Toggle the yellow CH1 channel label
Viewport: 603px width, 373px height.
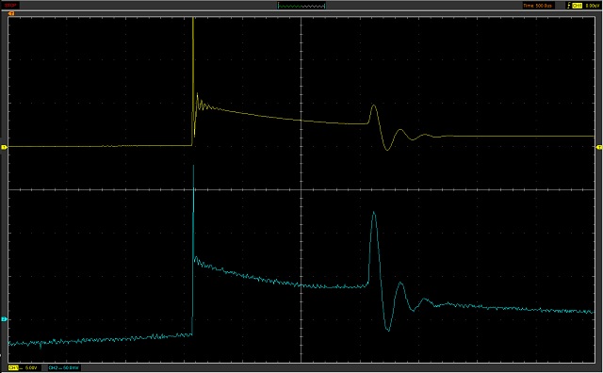[x=13, y=368]
